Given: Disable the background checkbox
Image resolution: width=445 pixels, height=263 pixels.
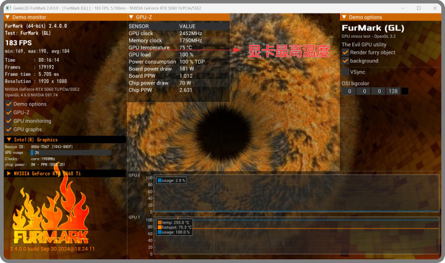Looking at the screenshot, I should pyautogui.click(x=345, y=61).
